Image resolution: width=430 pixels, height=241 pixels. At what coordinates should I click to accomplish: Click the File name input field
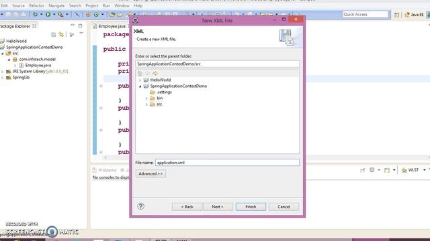[227, 163]
